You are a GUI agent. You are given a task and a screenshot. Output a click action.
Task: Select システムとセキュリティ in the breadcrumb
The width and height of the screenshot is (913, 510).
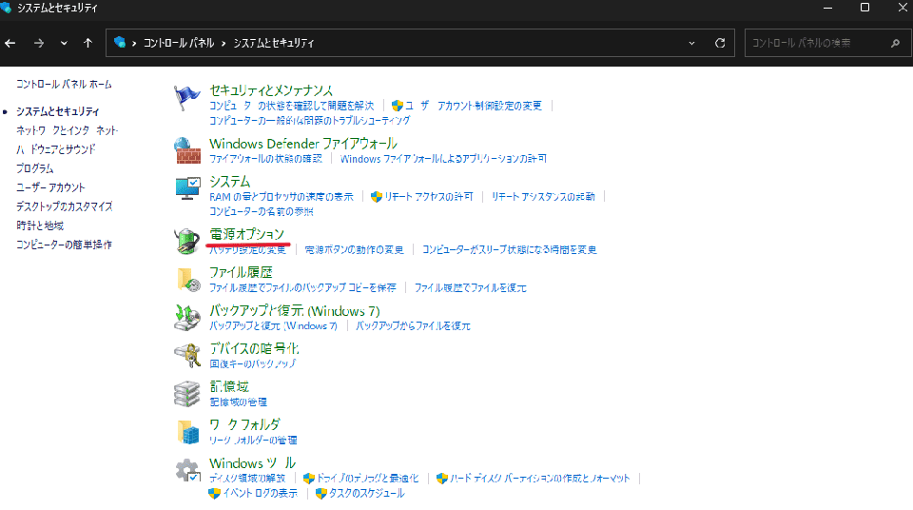tap(274, 43)
